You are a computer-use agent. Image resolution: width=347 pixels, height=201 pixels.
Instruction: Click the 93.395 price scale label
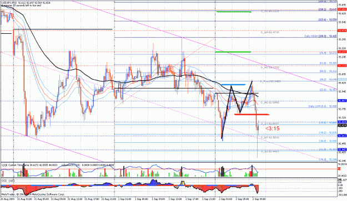pyautogui.click(x=342, y=39)
